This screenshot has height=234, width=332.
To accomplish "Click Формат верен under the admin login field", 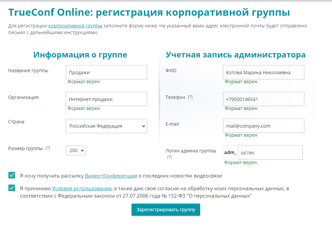I will click(x=240, y=162).
